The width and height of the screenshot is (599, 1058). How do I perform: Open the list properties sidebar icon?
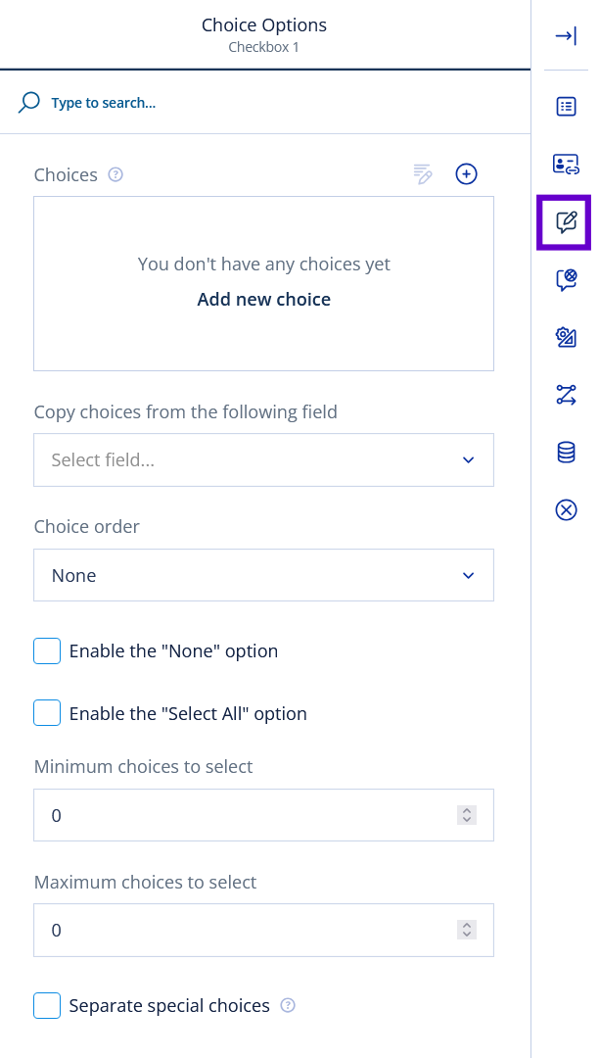pos(566,107)
